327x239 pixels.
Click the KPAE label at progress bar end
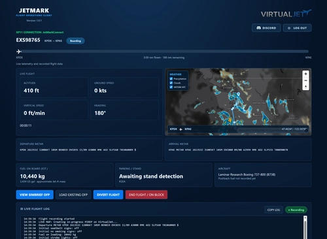click(308, 57)
